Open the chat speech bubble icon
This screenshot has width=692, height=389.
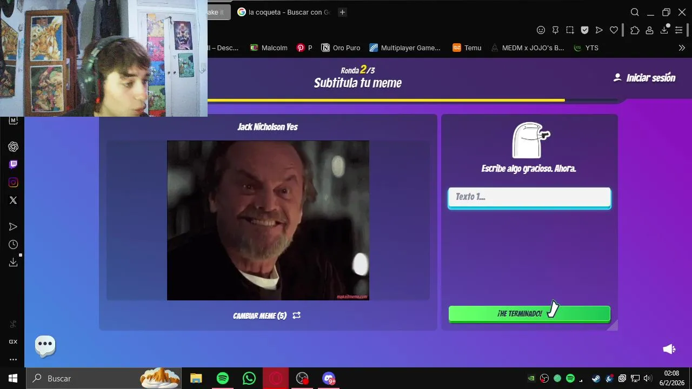point(45,345)
